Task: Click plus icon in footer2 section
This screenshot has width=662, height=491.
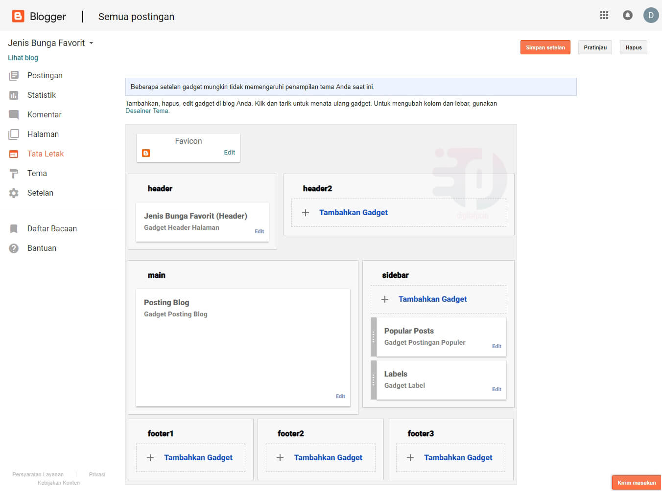Action: 280,458
